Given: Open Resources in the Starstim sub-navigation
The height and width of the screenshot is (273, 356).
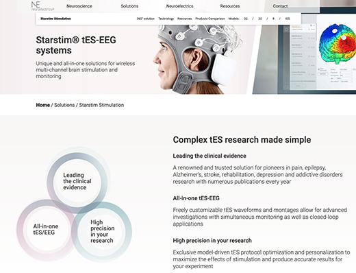Looking at the screenshot, I should (x=184, y=19).
